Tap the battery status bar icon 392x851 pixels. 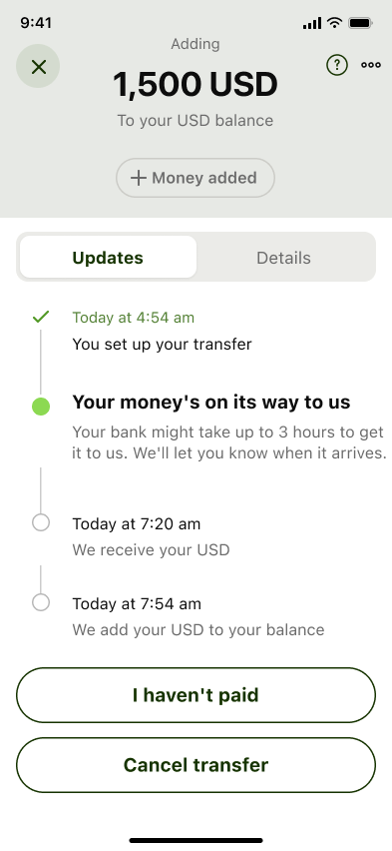pyautogui.click(x=360, y=23)
